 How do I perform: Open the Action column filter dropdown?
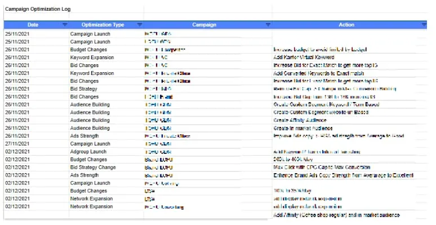coord(424,25)
